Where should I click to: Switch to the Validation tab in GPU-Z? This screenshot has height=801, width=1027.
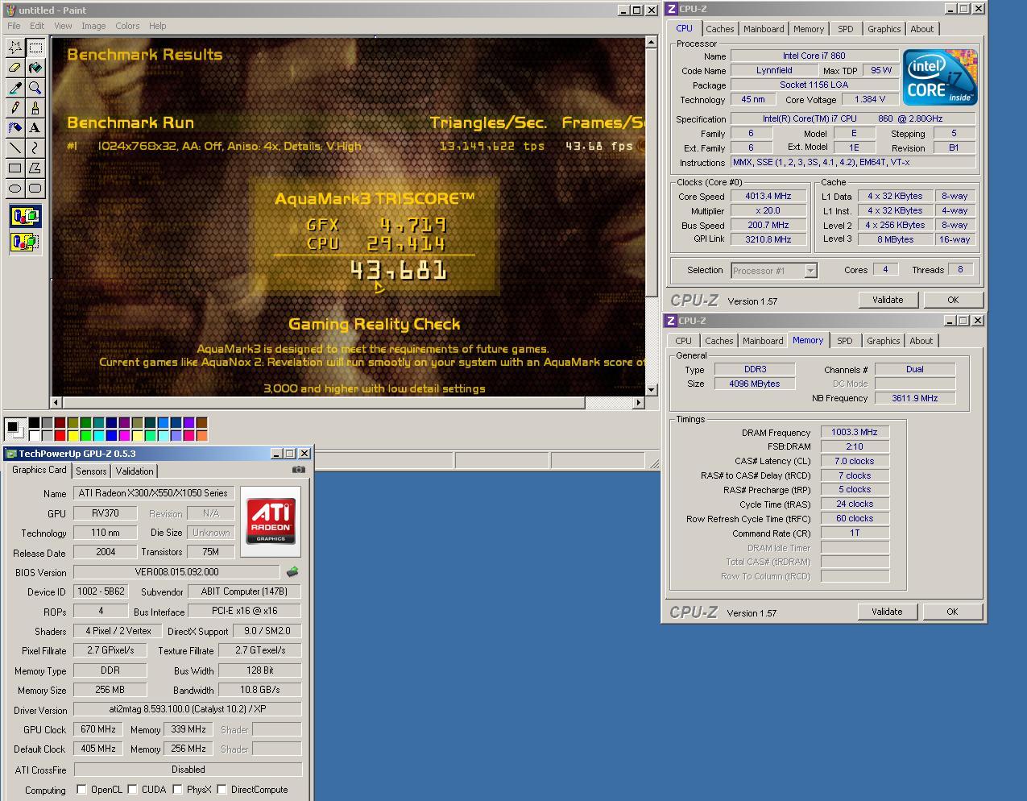tap(135, 471)
